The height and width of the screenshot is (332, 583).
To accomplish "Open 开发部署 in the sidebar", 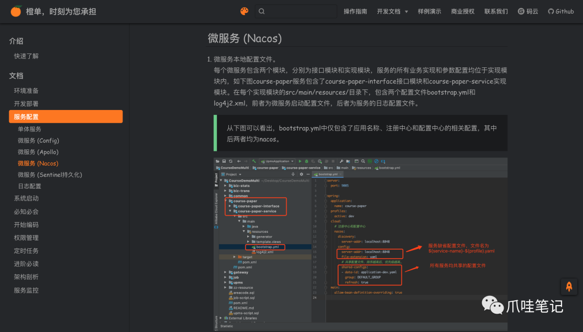I will (x=26, y=103).
